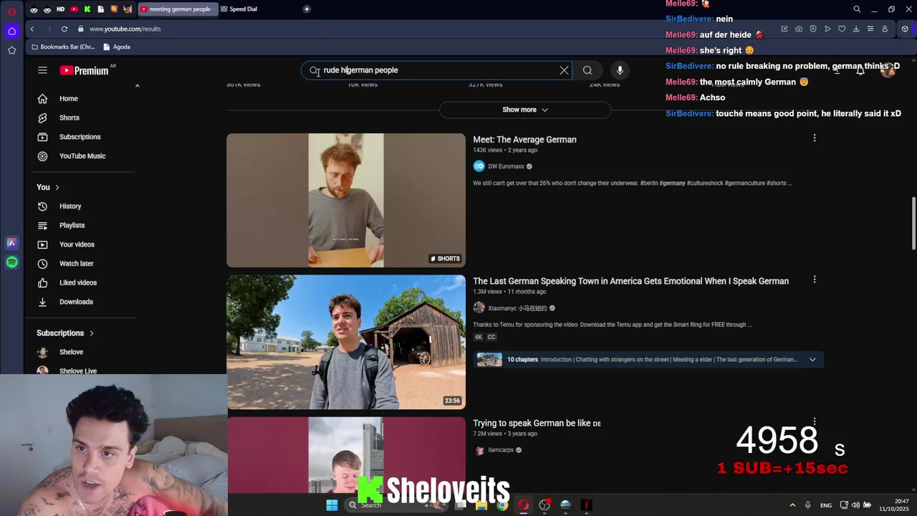Click the YouTube search input field
This screenshot has width=917, height=516.
coord(437,70)
